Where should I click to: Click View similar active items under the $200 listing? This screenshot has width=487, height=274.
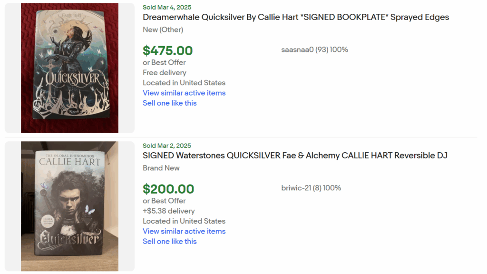click(x=184, y=231)
